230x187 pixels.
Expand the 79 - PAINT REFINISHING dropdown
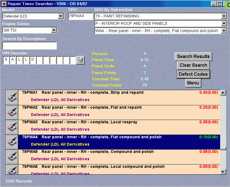(x=224, y=16)
